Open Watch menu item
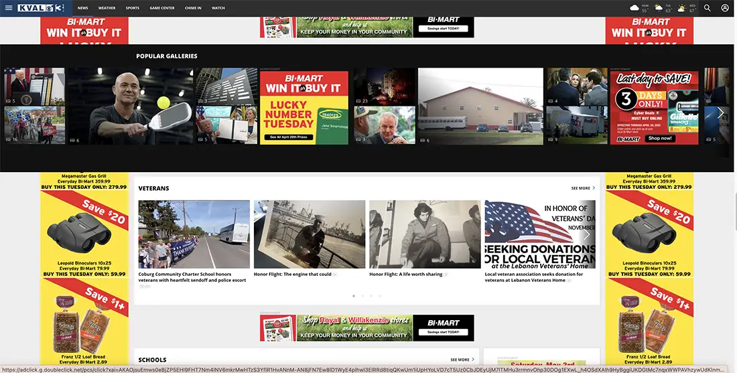The height and width of the screenshot is (373, 737). [x=218, y=8]
